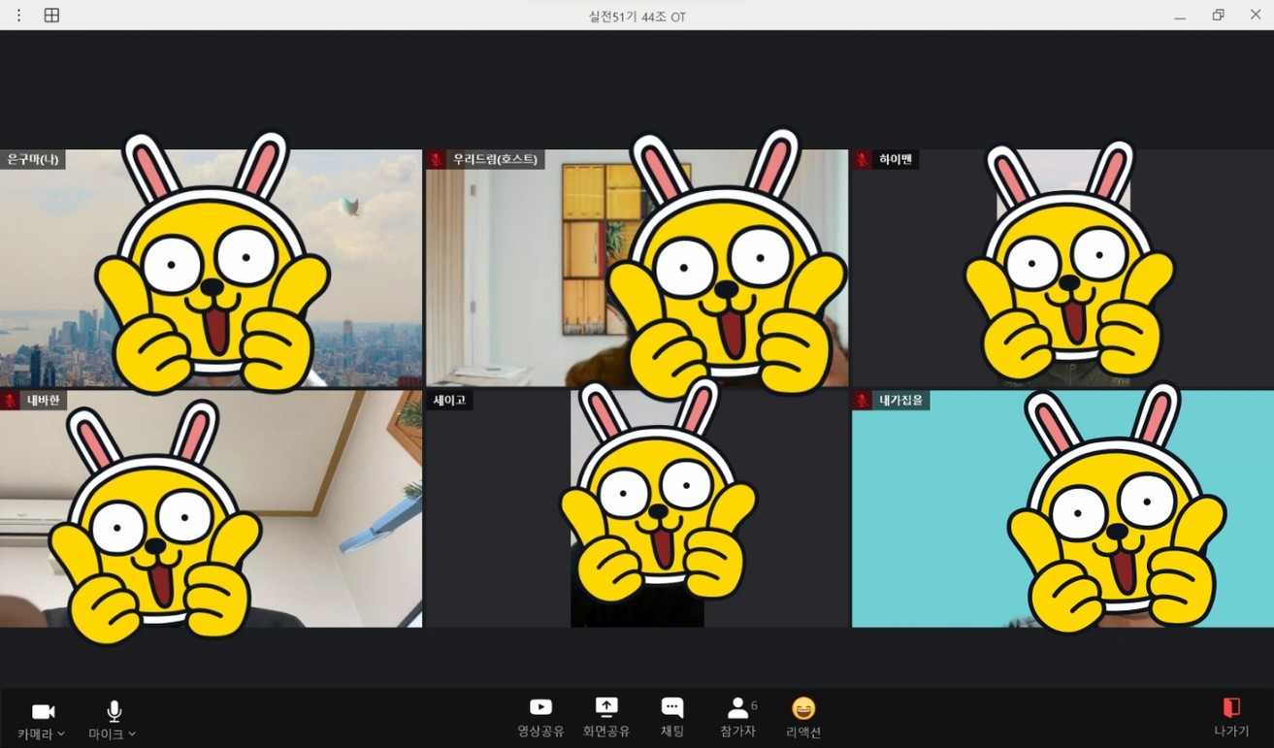Screen dimensions: 1274x748
Task: Select the 우리드림(호스트) video tile
Action: click(637, 268)
